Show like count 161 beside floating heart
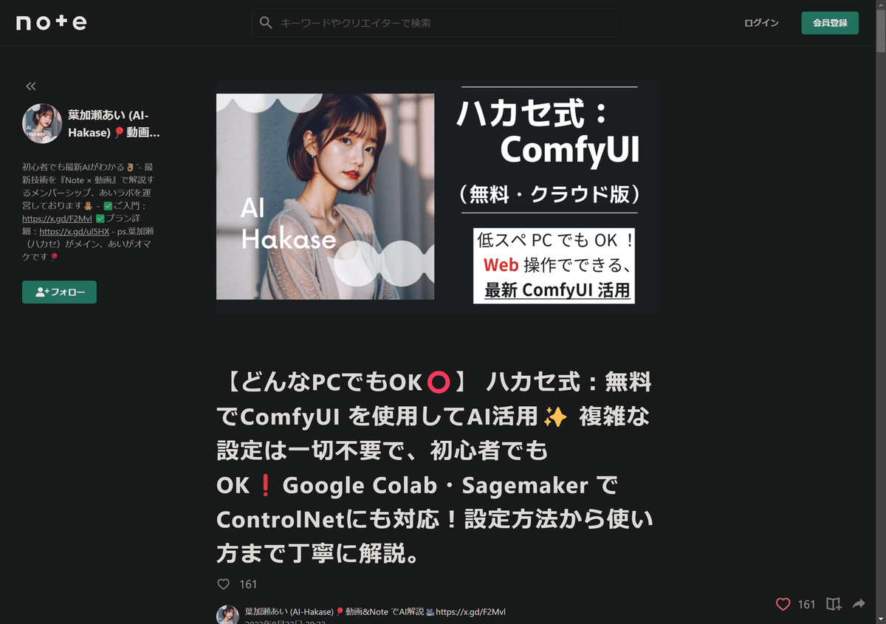This screenshot has height=624, width=886. tap(806, 604)
